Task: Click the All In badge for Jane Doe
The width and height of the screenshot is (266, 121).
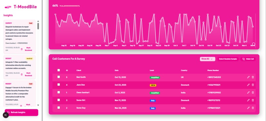Action: pos(153,85)
